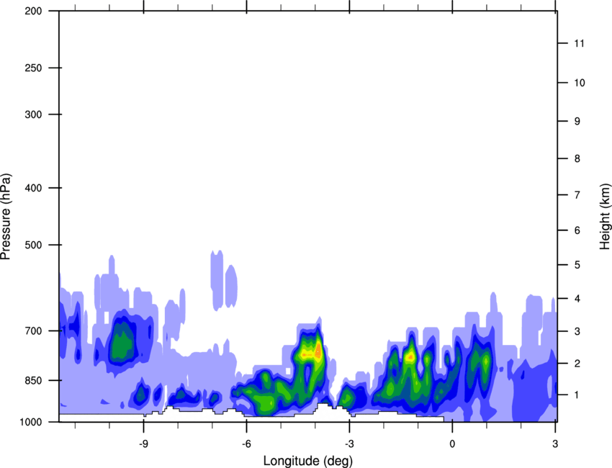Viewport: 612px width, 468px height.
Task: Click the 'Height (km)' axis title
Action: point(605,217)
